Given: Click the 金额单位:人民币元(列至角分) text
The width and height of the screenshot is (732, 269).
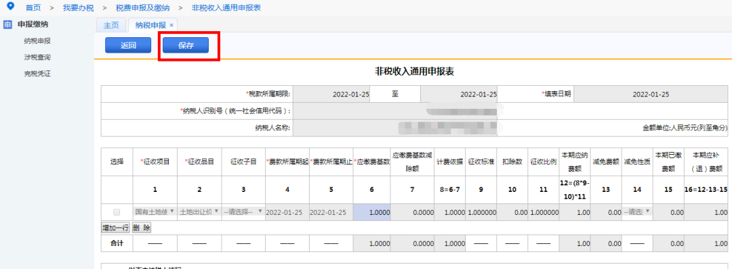Looking at the screenshot, I should pos(685,128).
